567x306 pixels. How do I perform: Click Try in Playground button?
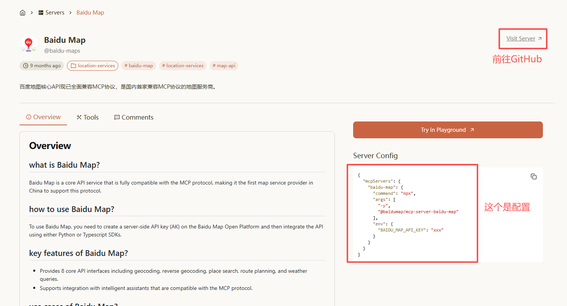pyautogui.click(x=448, y=130)
